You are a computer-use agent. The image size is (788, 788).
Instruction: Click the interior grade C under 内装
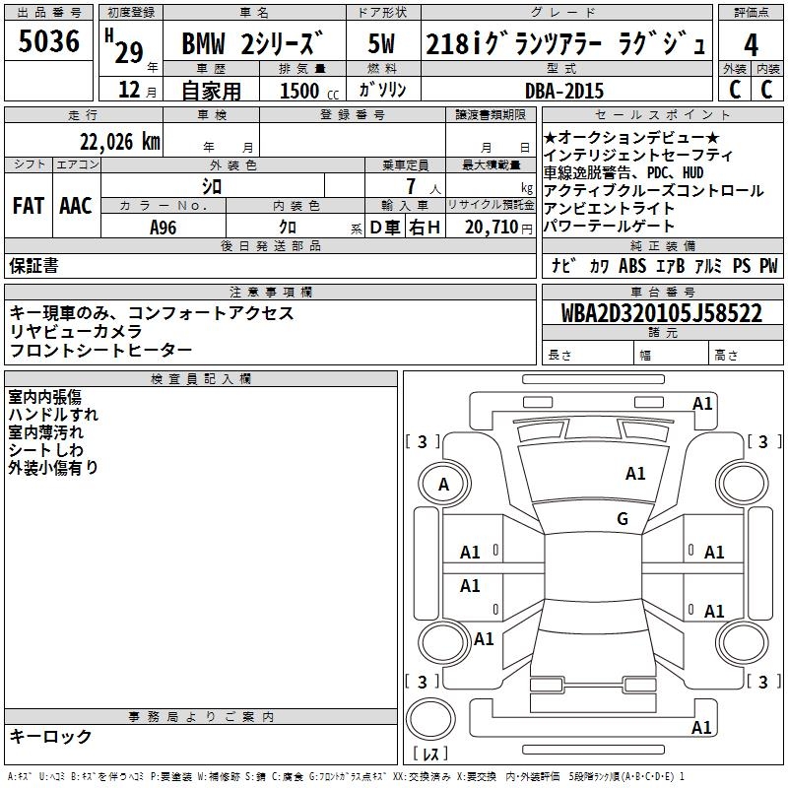pyautogui.click(x=766, y=90)
